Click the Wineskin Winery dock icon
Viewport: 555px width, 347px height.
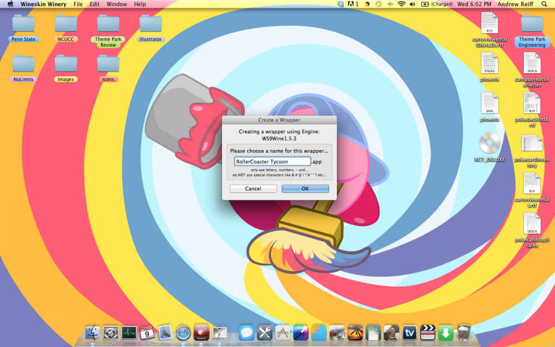click(x=201, y=333)
